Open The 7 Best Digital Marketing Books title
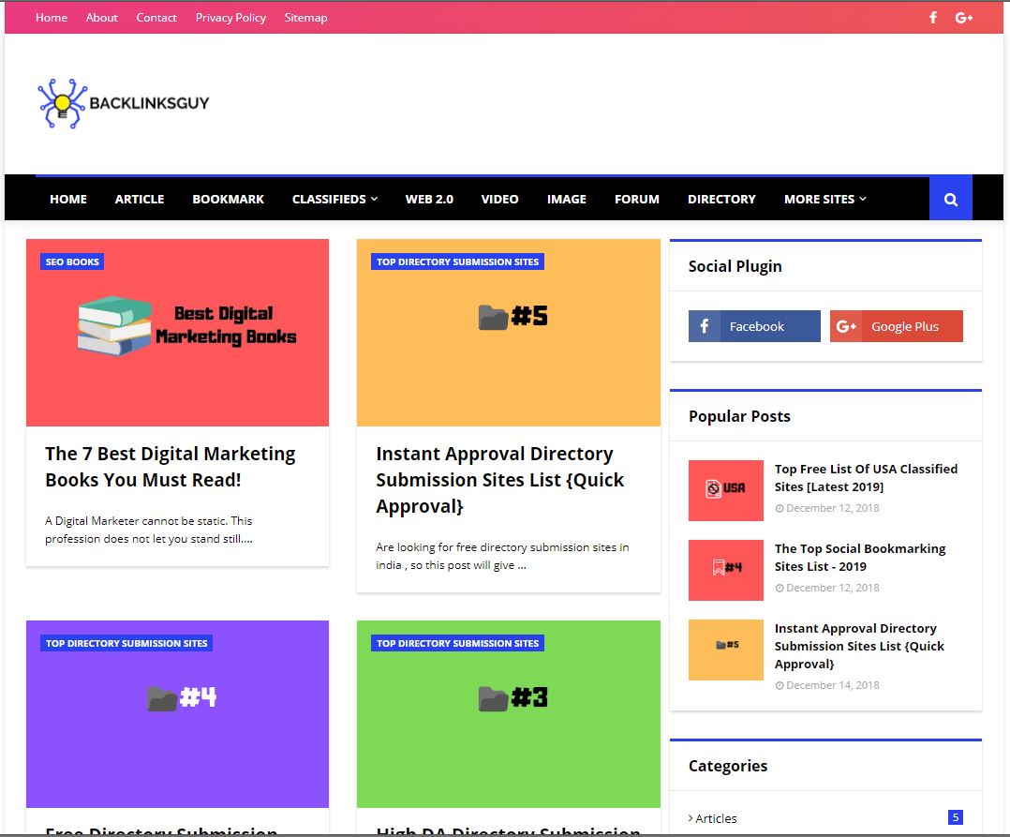The image size is (1010, 837). [x=171, y=467]
